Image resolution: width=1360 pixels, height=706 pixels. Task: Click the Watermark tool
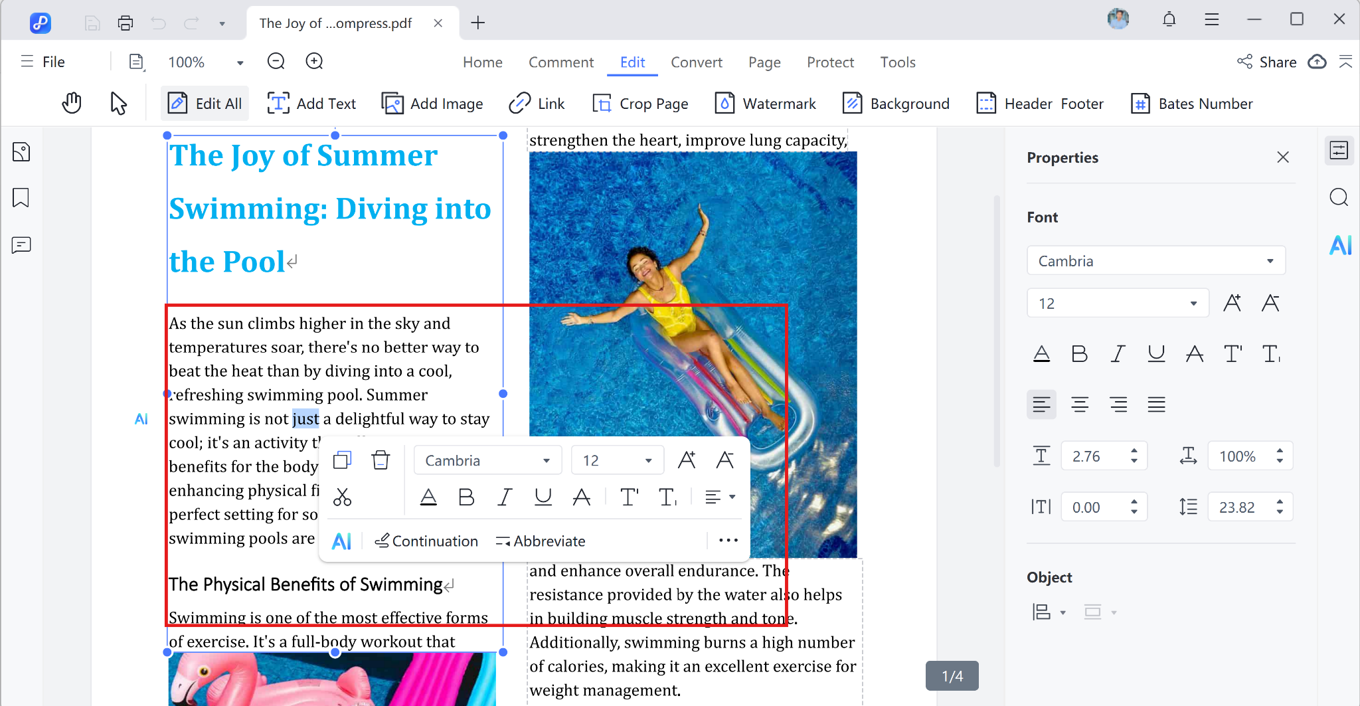coord(765,104)
